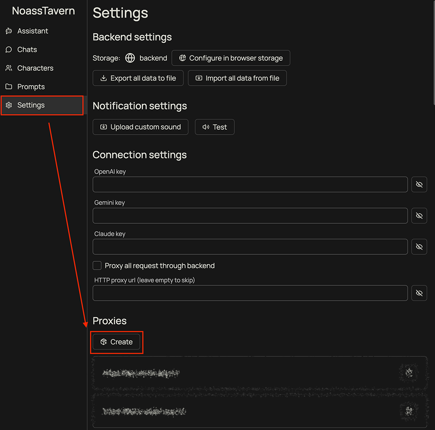Viewport: 435px width, 430px height.
Task: Click the Prompts folder icon
Action: pos(9,87)
